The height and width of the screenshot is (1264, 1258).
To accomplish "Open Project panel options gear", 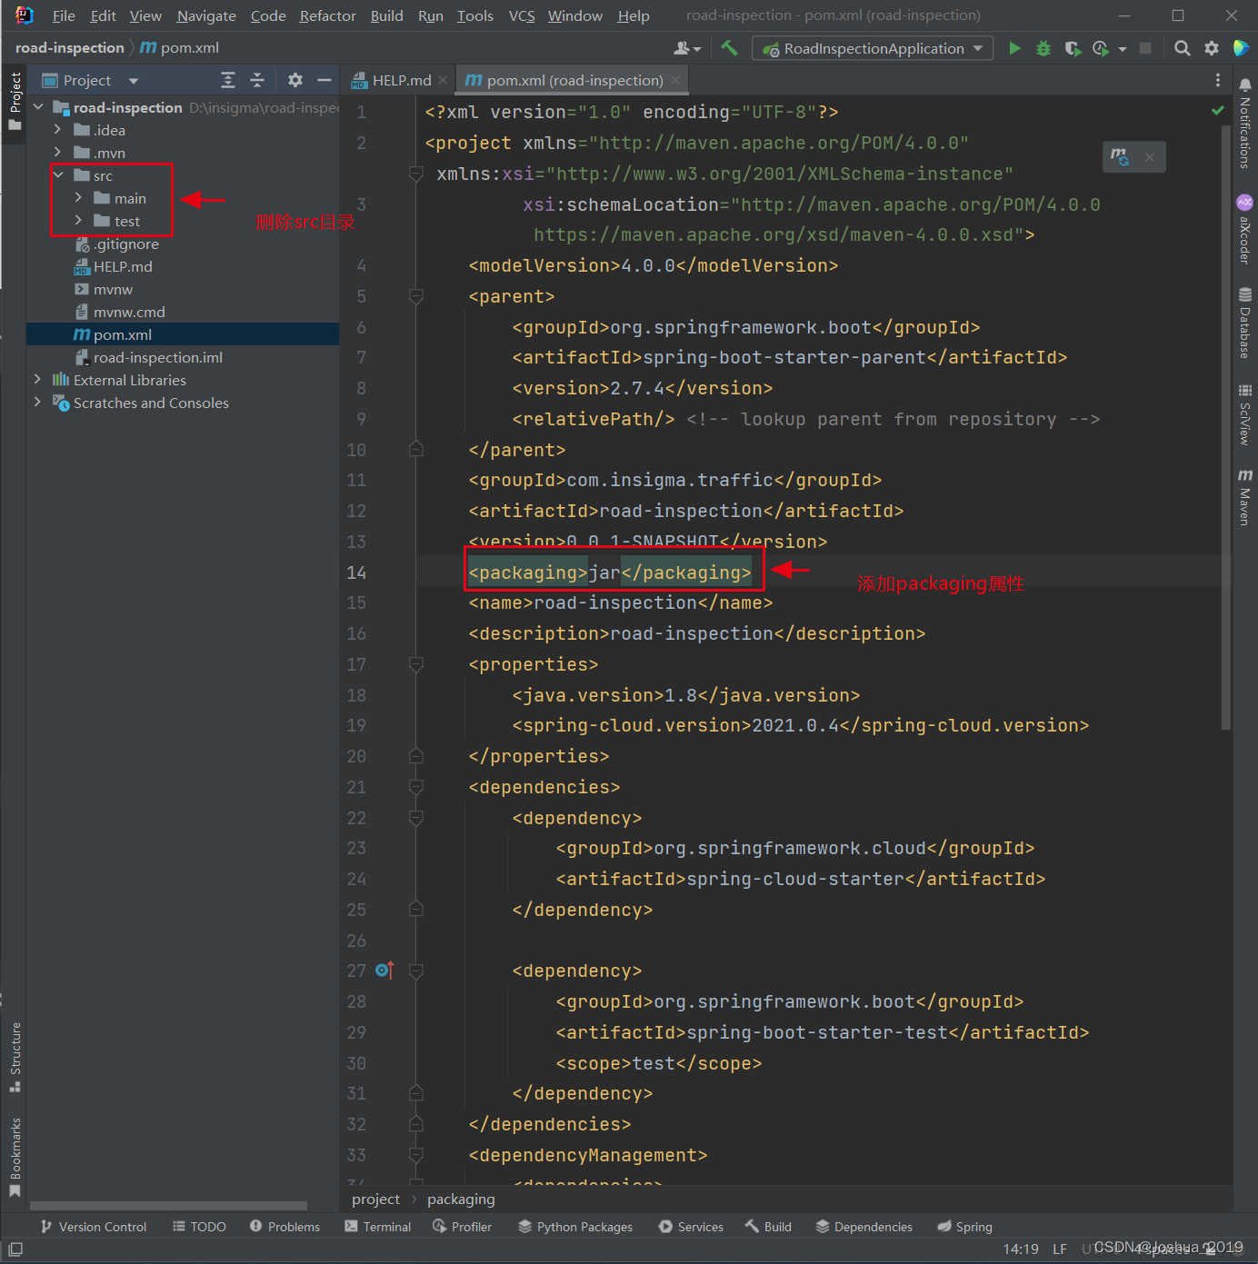I will pos(295,80).
